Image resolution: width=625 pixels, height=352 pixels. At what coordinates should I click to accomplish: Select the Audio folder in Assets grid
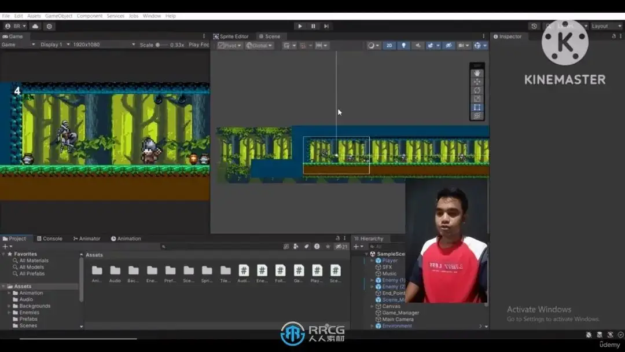point(115,273)
